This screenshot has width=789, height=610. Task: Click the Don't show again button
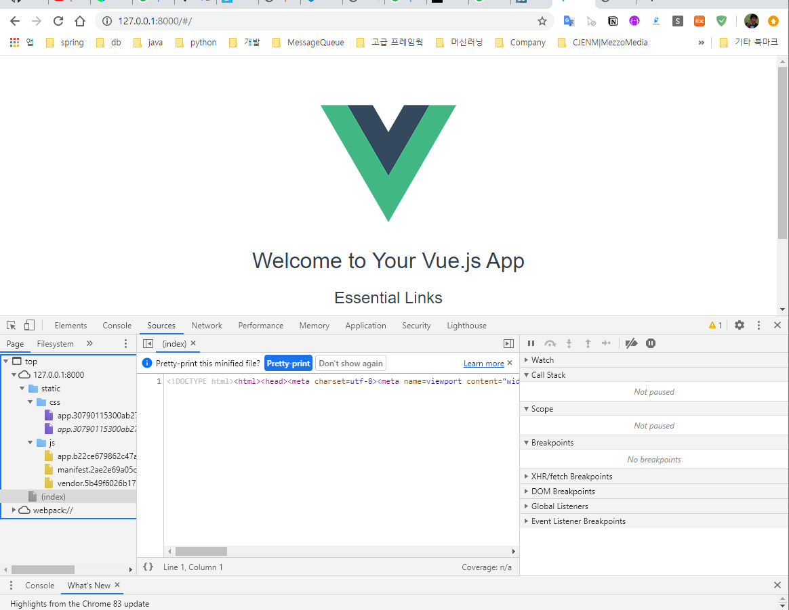(x=350, y=364)
